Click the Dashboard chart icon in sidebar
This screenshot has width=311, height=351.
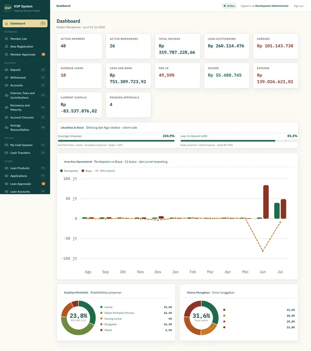click(6, 24)
